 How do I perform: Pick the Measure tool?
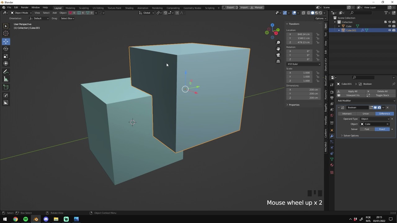click(6, 79)
